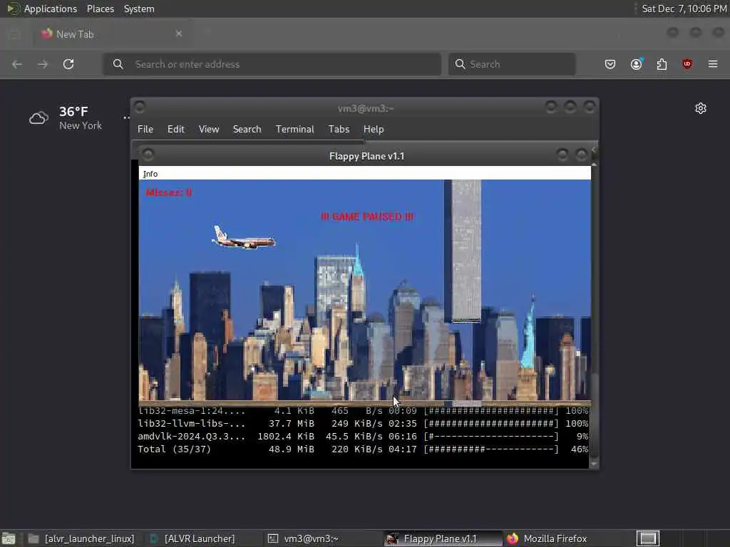730x547 pixels.
Task: Click the Total (35/37) progress line
Action: [x=363, y=449]
